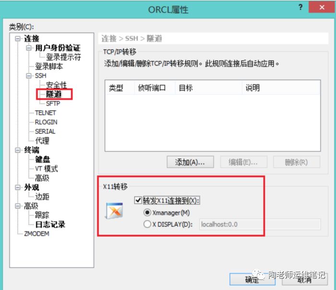336x290 pixels.
Task: Click the 添加(A)... button
Action: (190, 162)
